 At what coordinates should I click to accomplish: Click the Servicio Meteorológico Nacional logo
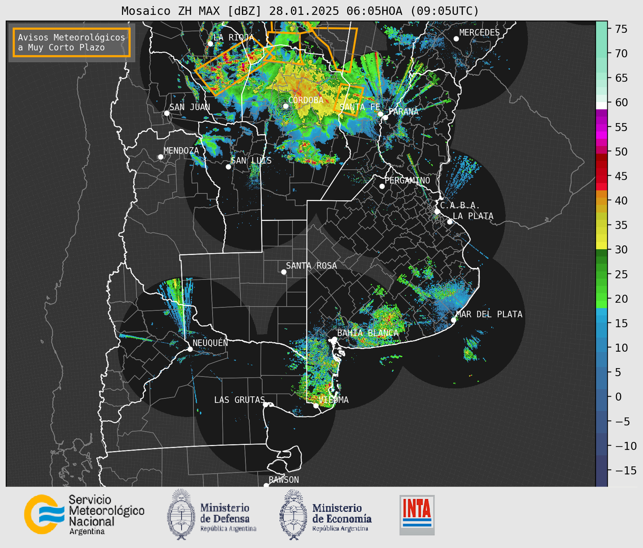pyautogui.click(x=44, y=514)
